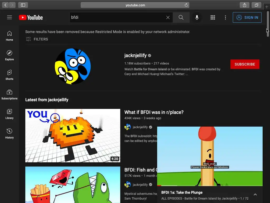Open Shorts in sidebar

9,75
